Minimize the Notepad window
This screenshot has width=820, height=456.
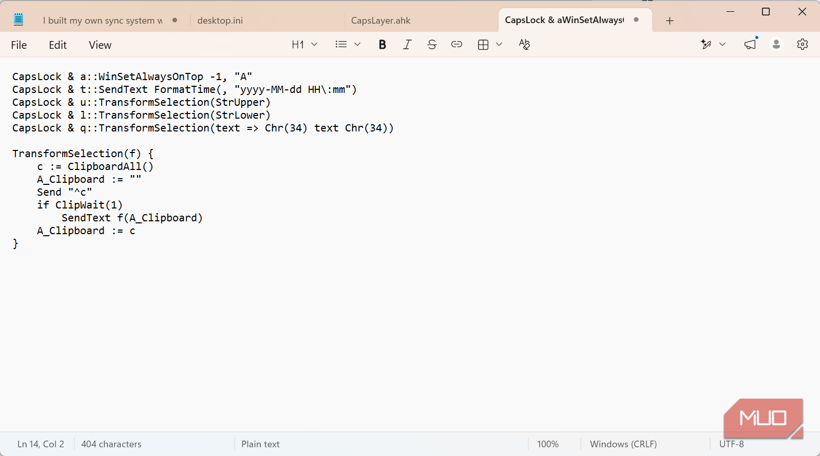(731, 11)
